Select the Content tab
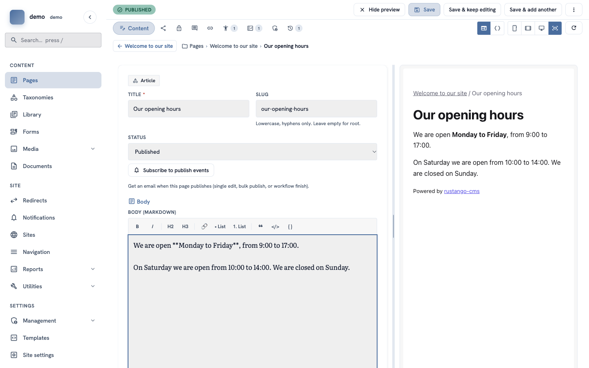Viewport: 589px width, 368px height. point(134,28)
